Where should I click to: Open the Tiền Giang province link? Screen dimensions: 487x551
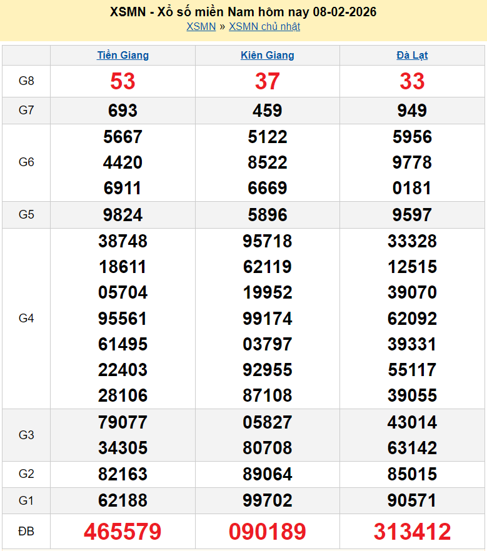(123, 55)
